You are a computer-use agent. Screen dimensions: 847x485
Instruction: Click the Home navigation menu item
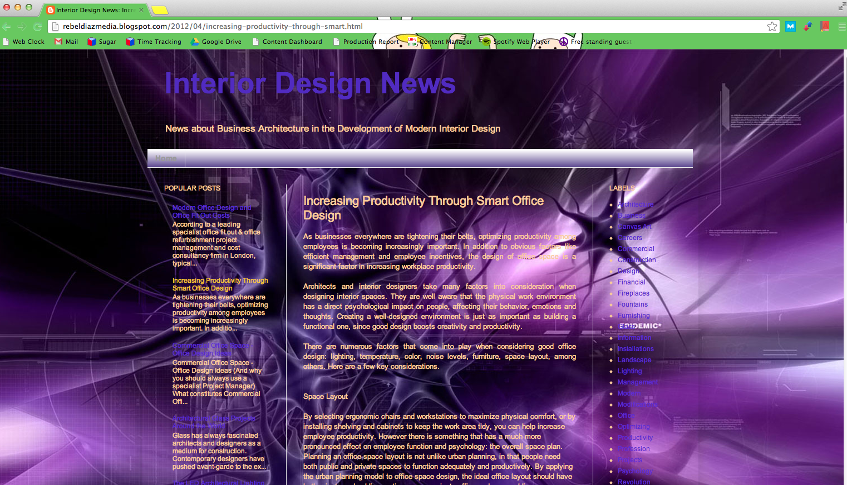[166, 158]
